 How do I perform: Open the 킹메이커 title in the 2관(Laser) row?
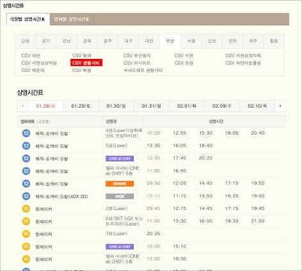[44, 209]
